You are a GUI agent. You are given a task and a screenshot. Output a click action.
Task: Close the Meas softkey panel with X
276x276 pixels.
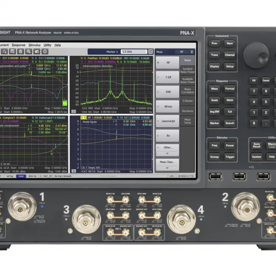coord(192,52)
